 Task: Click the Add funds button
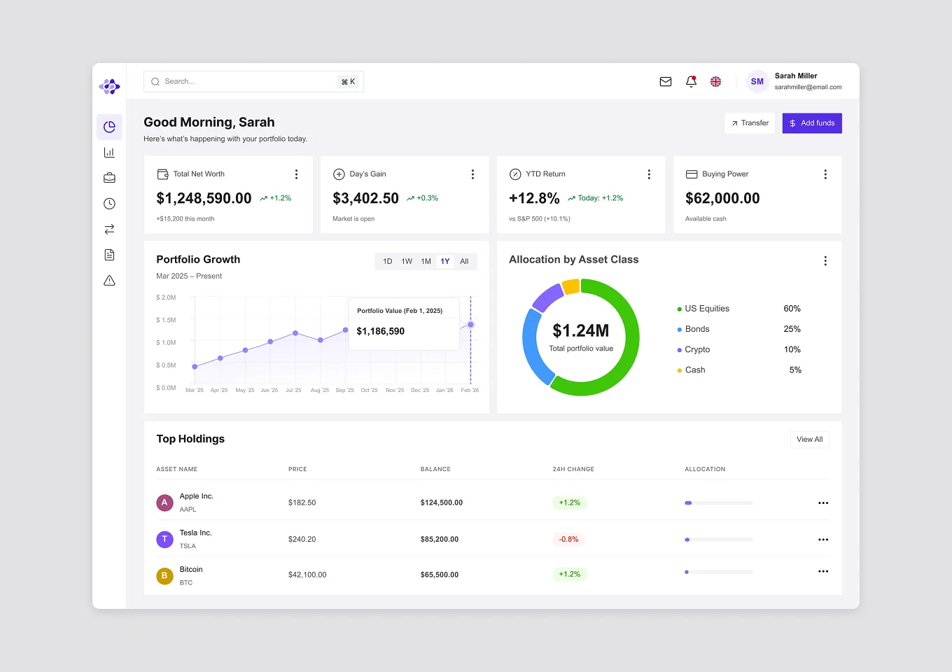click(x=812, y=122)
